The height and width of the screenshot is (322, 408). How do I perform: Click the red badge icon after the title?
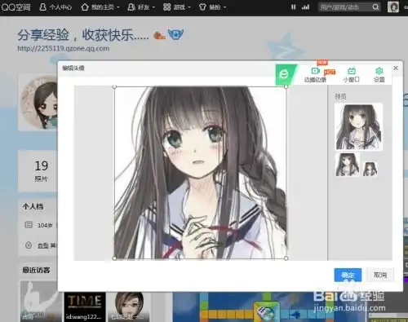[159, 35]
